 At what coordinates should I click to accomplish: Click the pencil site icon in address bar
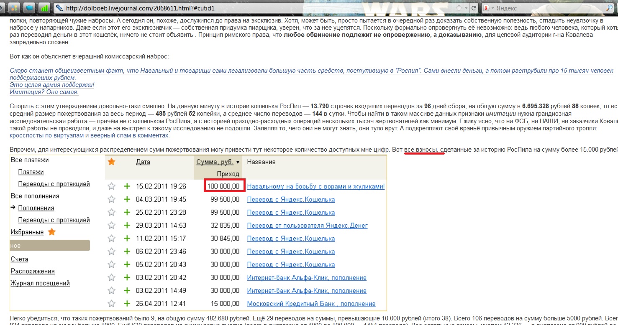[59, 8]
